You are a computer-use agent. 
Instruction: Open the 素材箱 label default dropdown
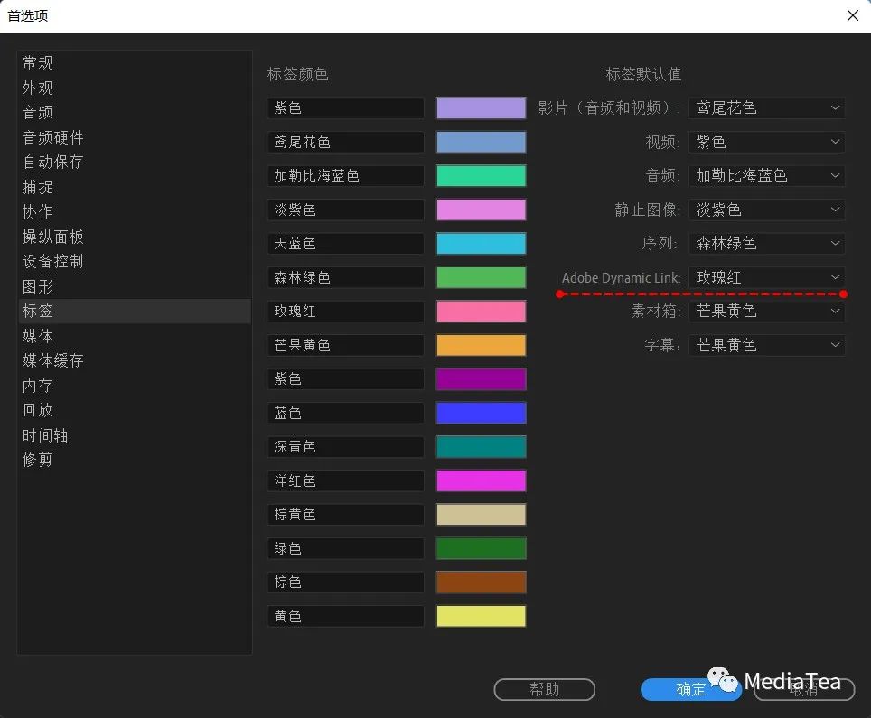tap(766, 311)
